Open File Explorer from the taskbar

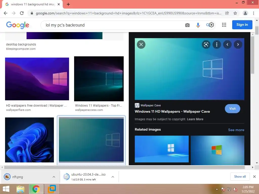20,189
